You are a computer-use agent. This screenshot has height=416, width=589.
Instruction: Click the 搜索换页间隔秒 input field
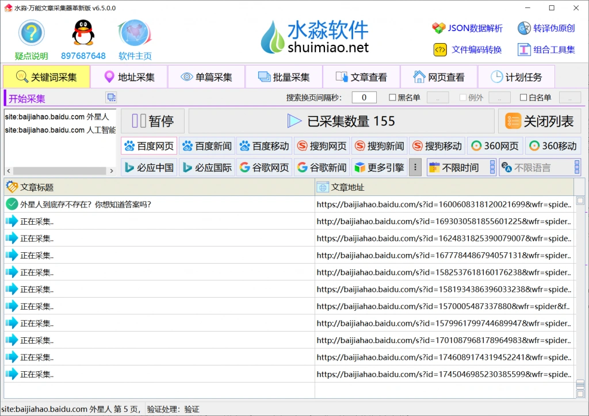(x=364, y=98)
